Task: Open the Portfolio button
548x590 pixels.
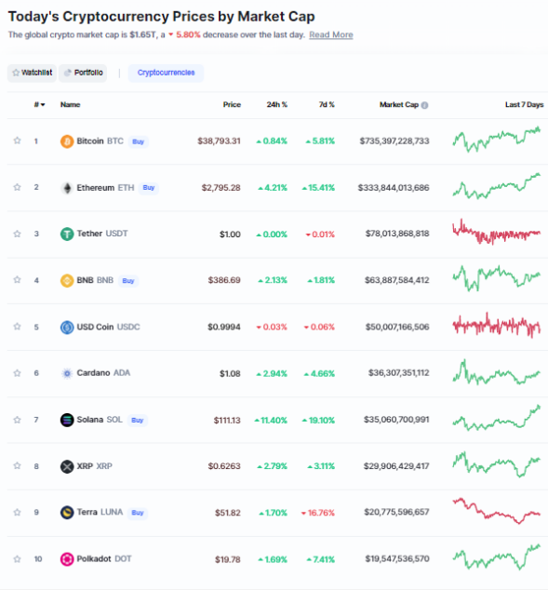Action: pyautogui.click(x=83, y=73)
